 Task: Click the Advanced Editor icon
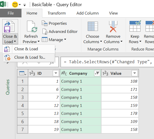pos(45,31)
